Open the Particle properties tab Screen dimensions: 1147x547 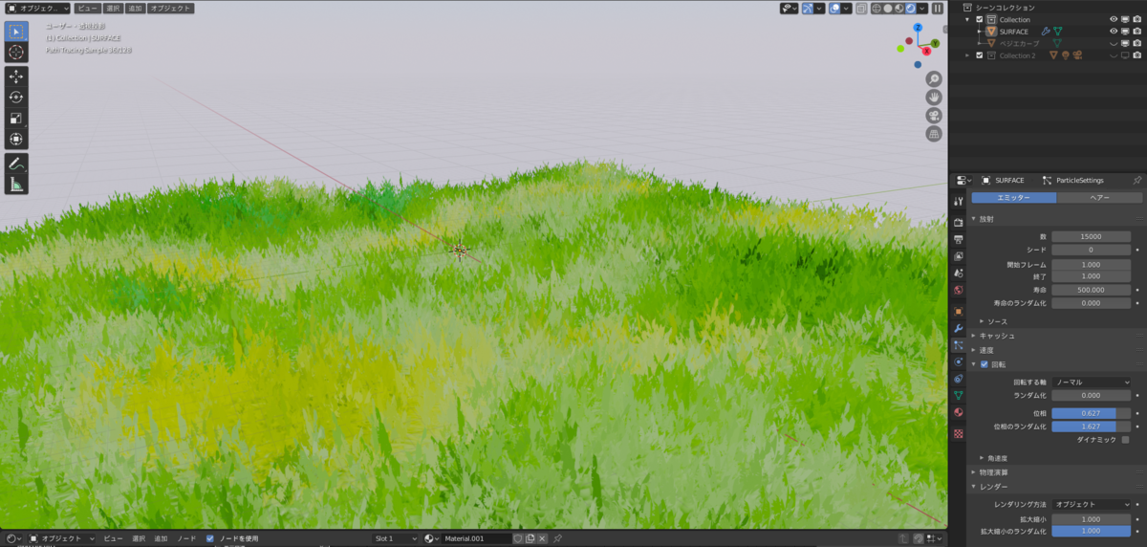point(959,344)
